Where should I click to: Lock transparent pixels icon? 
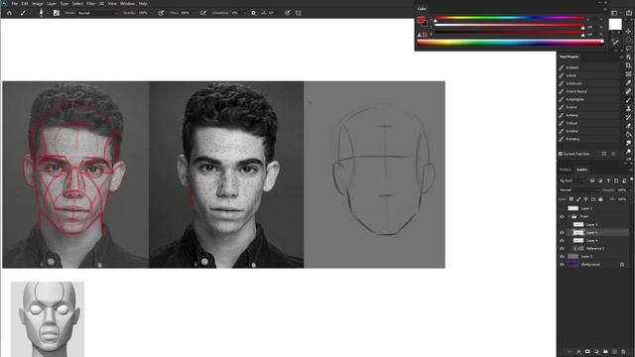pyautogui.click(x=571, y=199)
